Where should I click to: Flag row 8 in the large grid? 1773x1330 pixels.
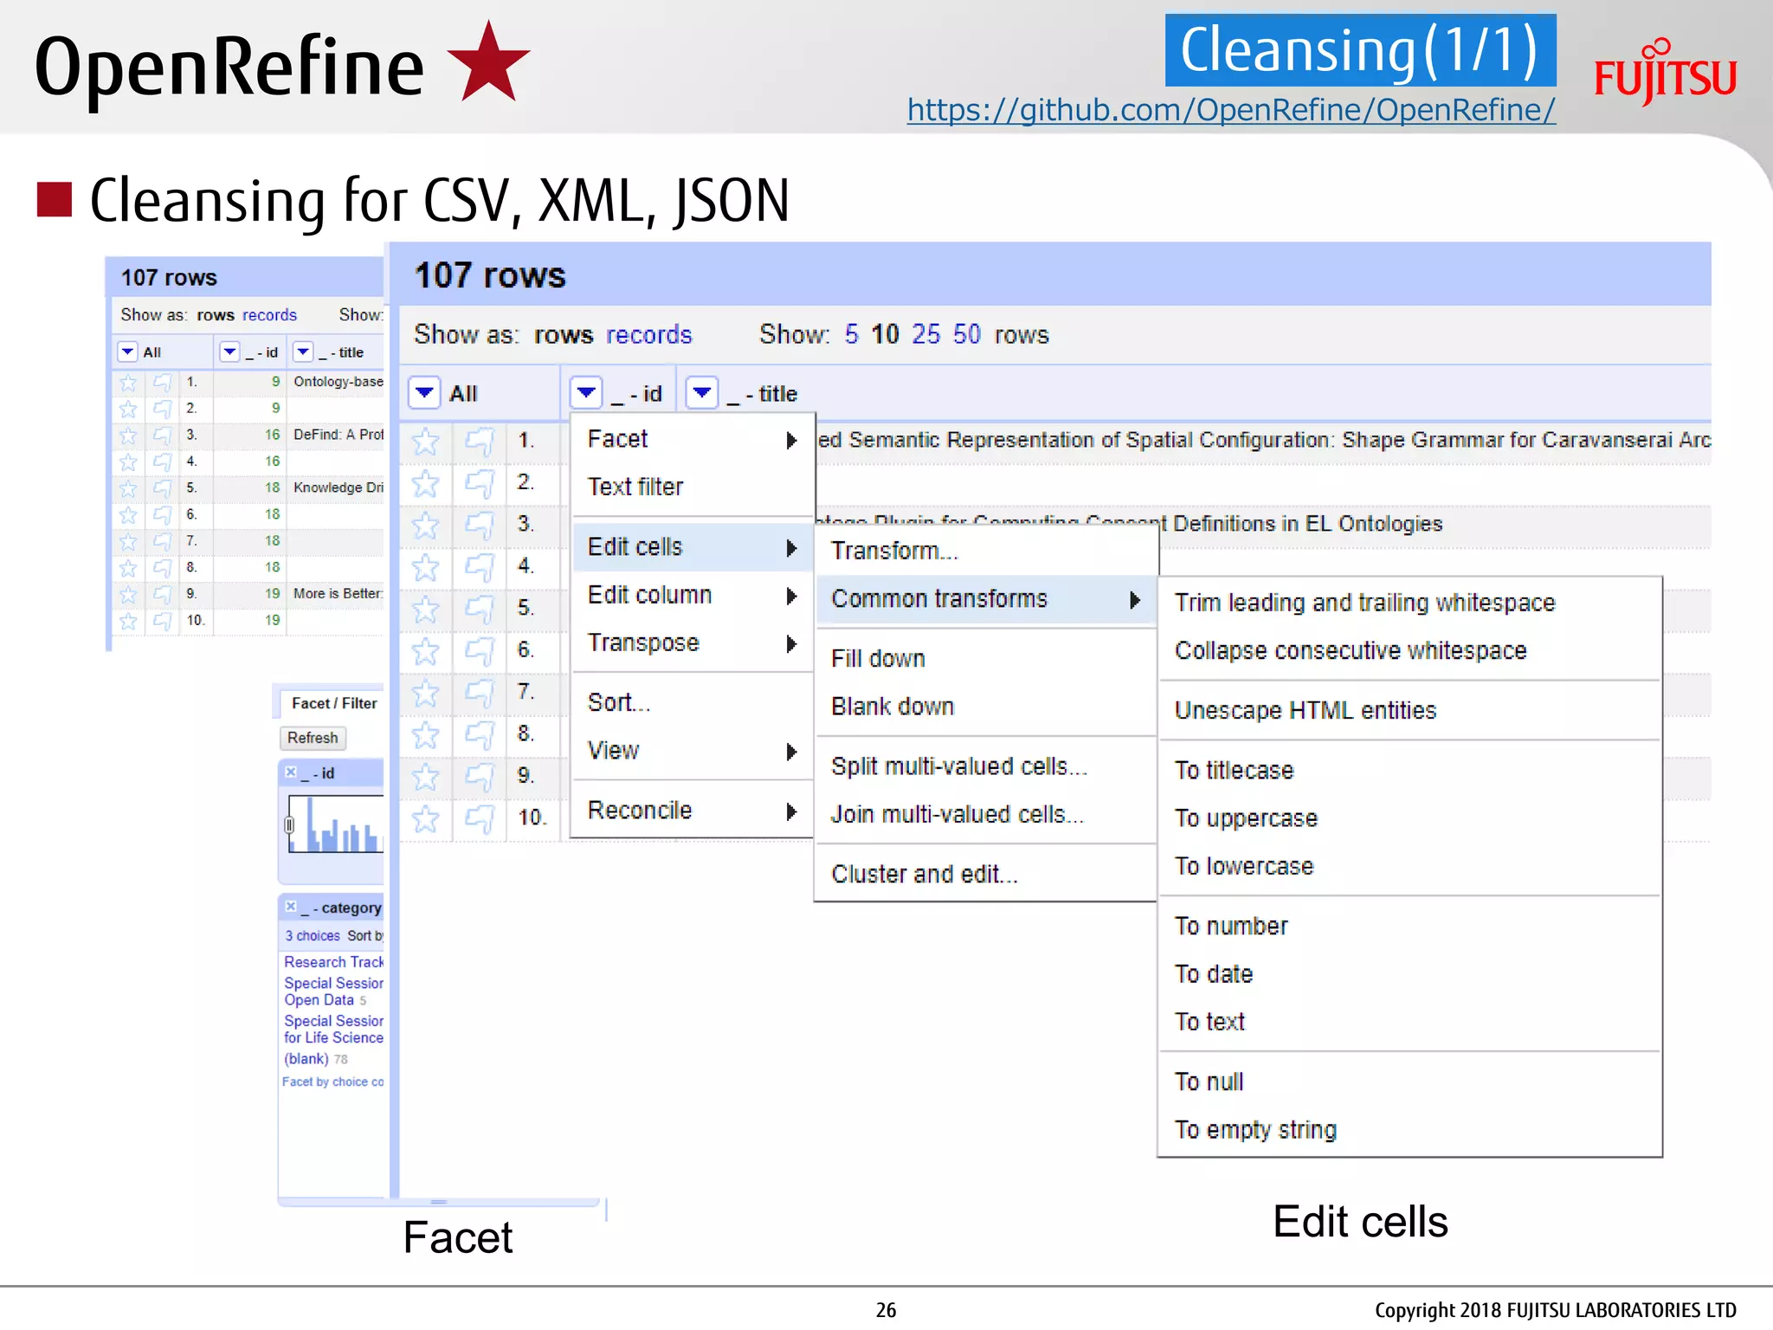[x=479, y=735]
